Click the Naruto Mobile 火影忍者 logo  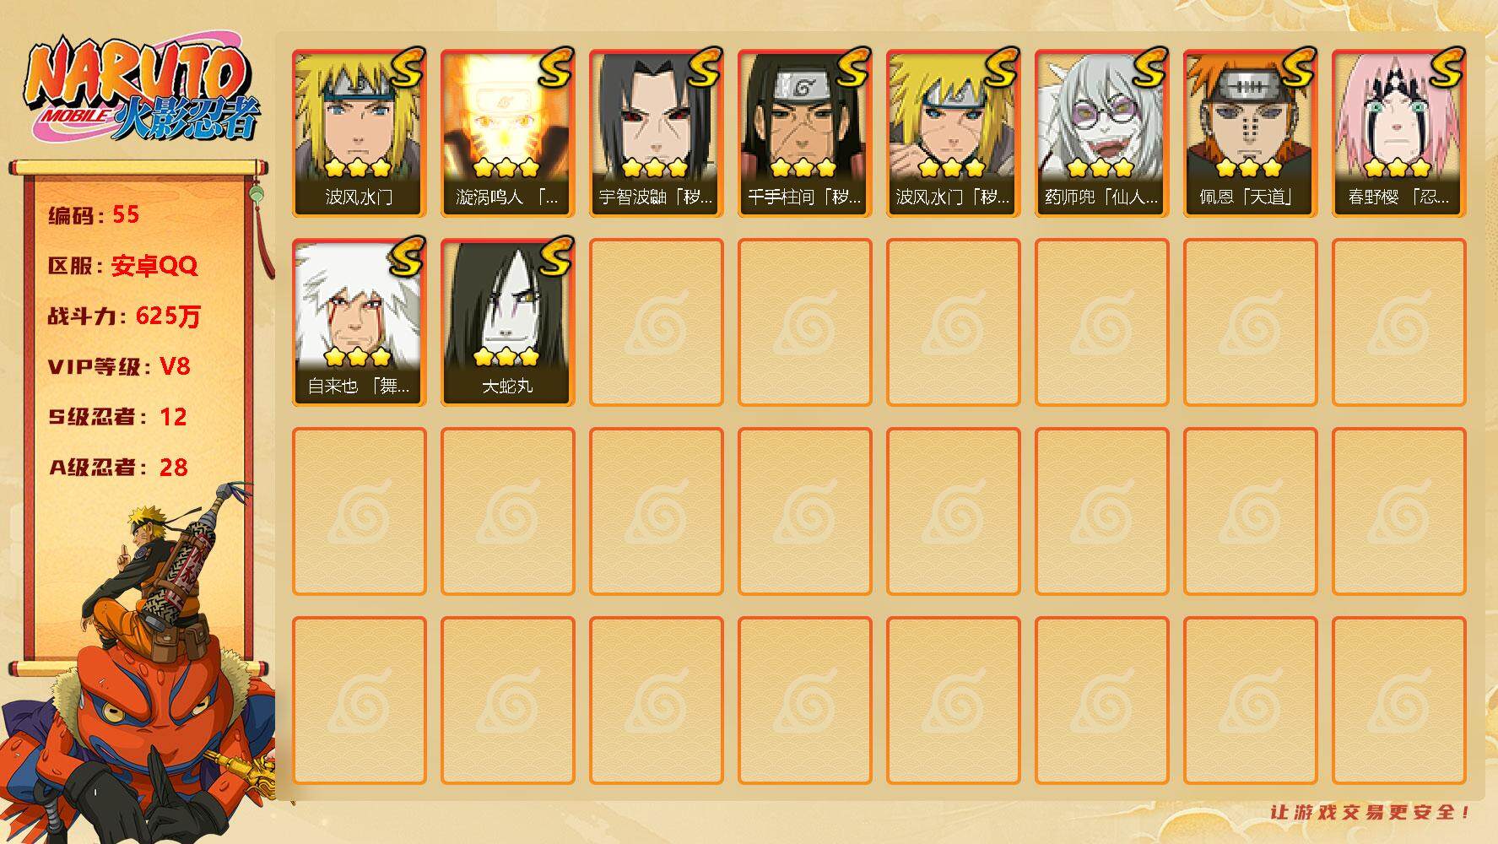(x=141, y=91)
